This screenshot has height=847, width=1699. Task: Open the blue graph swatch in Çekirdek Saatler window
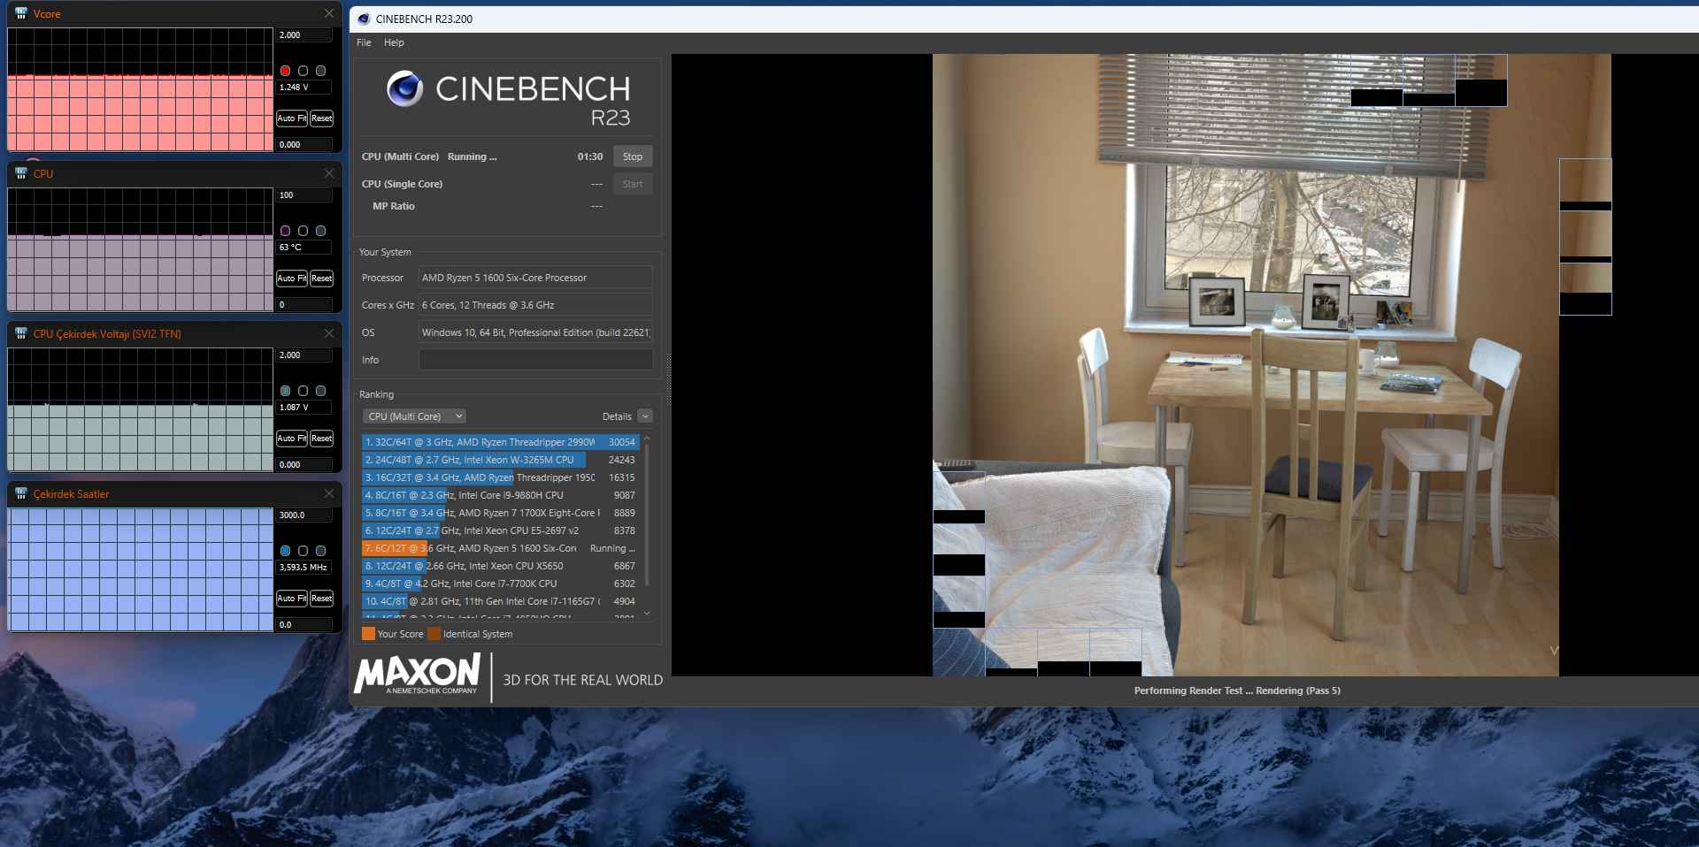point(285,551)
